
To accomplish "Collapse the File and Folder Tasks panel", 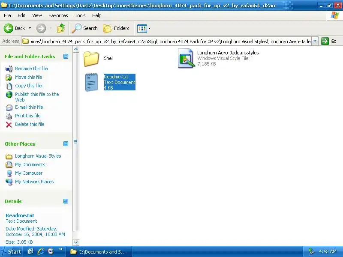I will [x=66, y=57].
